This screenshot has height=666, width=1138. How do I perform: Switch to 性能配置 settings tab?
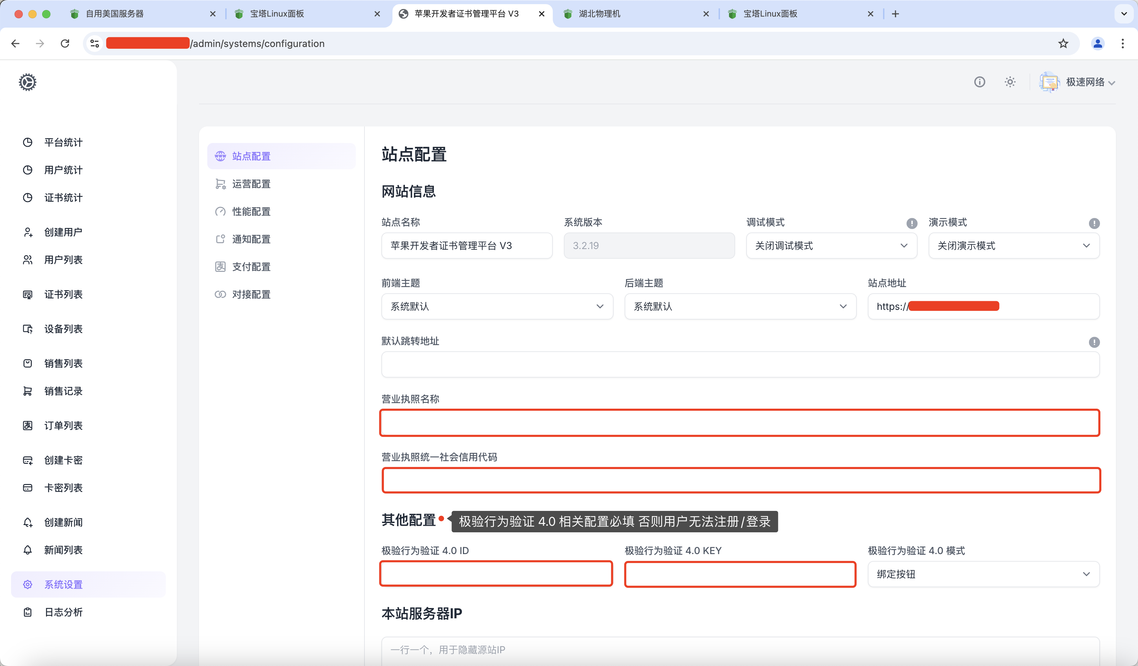coord(281,211)
